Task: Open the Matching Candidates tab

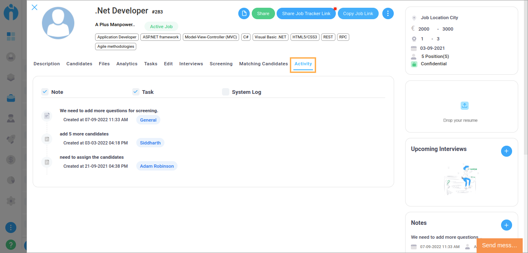Action: click(263, 64)
